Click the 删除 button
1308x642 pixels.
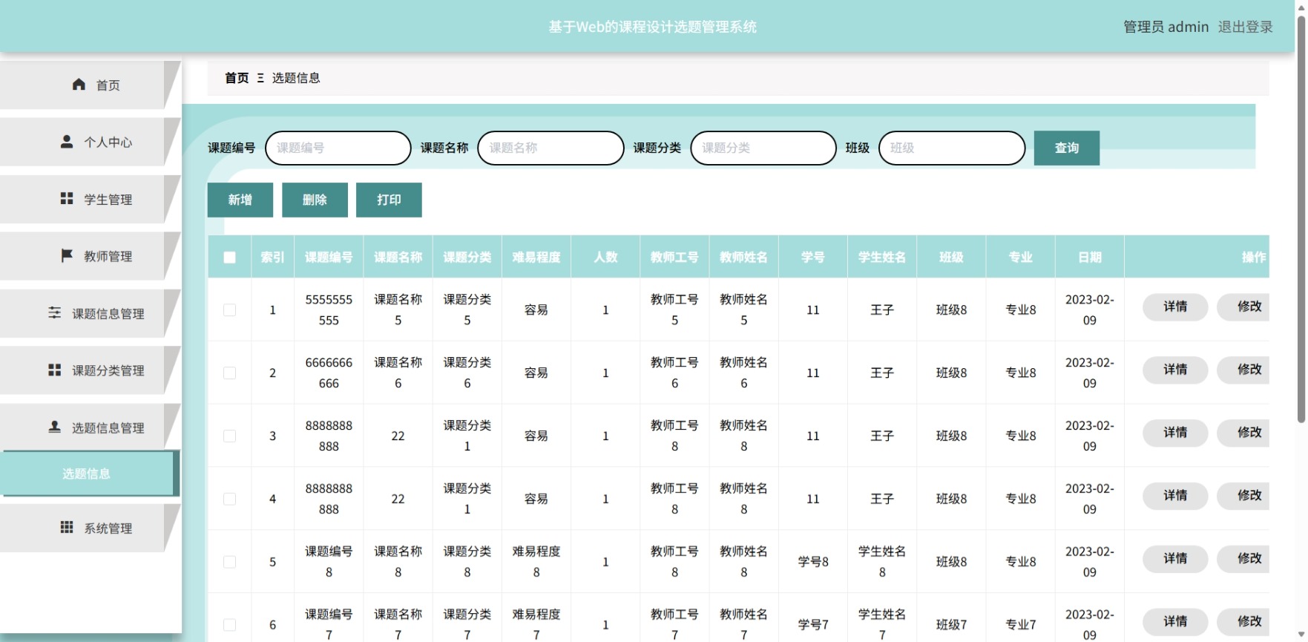coord(315,200)
